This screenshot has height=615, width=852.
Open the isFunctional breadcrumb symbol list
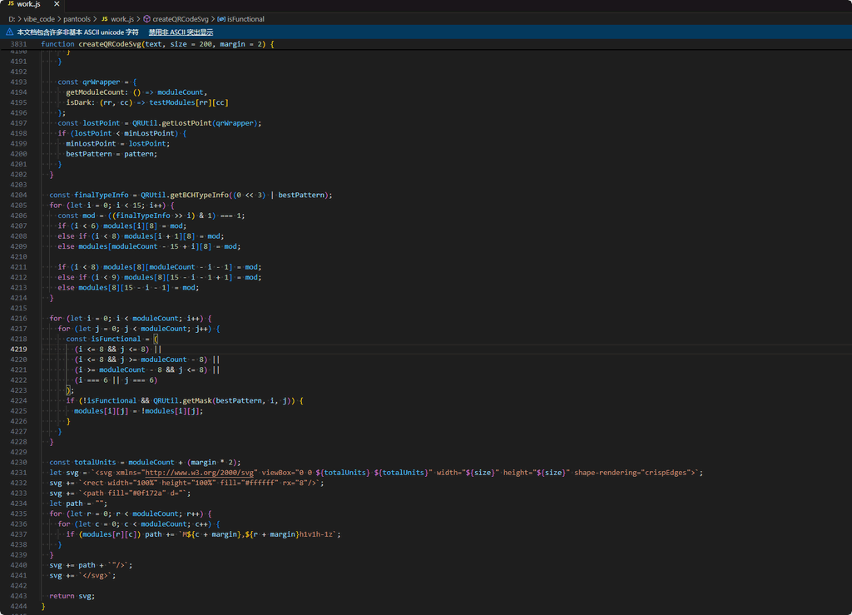(245, 19)
